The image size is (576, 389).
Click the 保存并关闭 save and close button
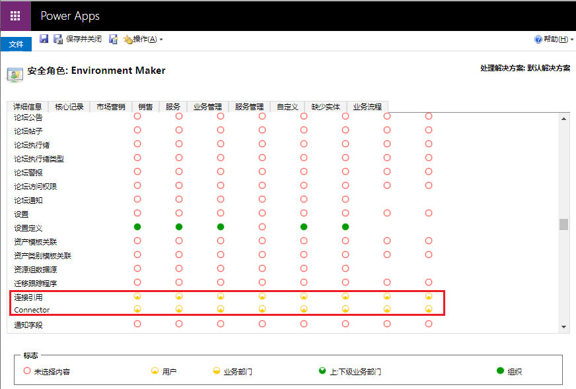(x=77, y=39)
